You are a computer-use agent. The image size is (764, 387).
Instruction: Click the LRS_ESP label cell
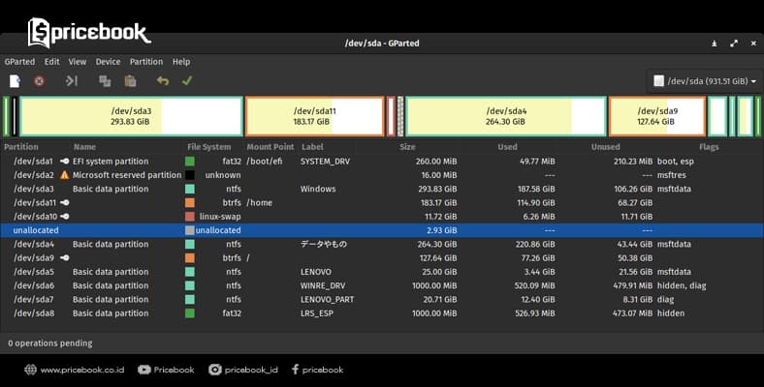(x=317, y=313)
